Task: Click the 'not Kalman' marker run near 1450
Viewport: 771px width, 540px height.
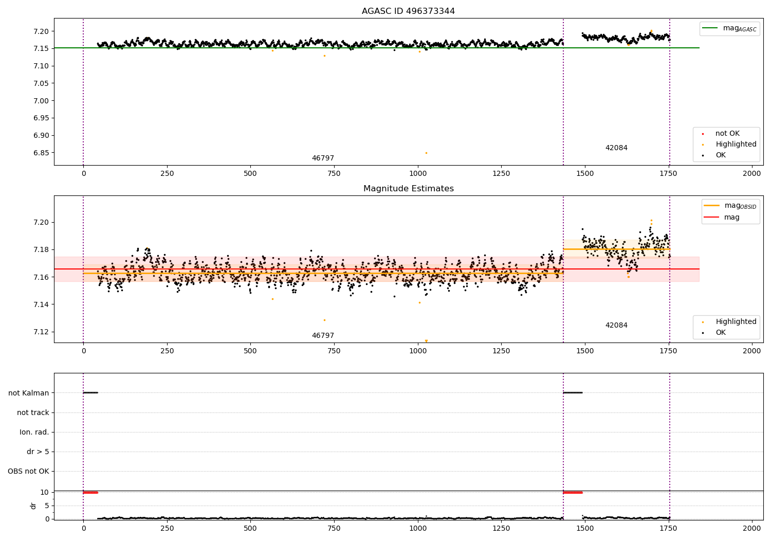Action: click(573, 393)
